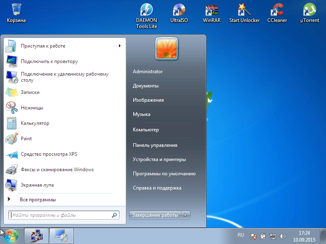Viewport: 326px width, 244px height.
Task: Click the Action Center flag tray icon
Action: point(253,236)
